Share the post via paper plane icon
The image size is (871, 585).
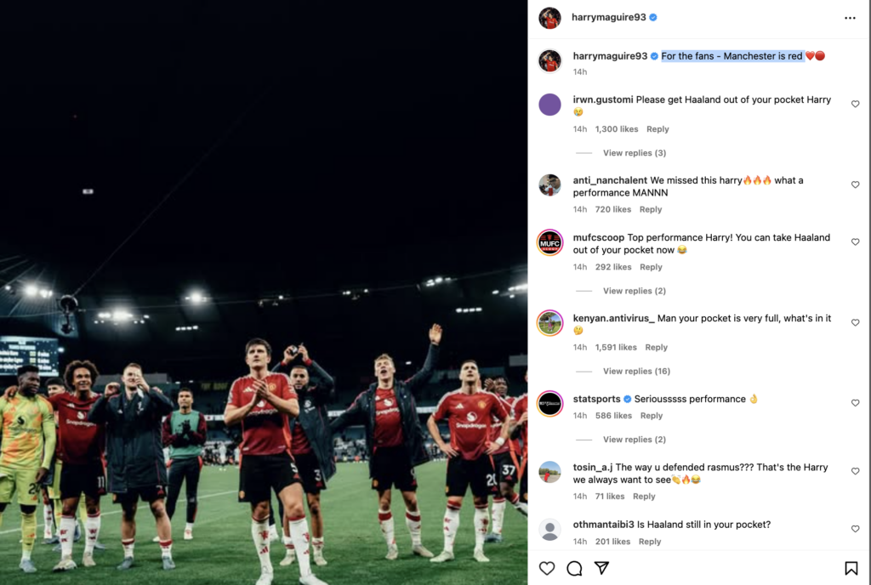tap(601, 568)
